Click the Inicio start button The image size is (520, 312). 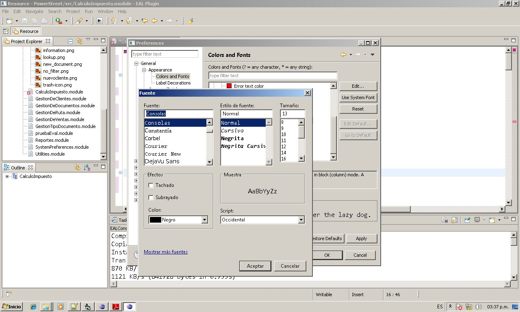12,307
